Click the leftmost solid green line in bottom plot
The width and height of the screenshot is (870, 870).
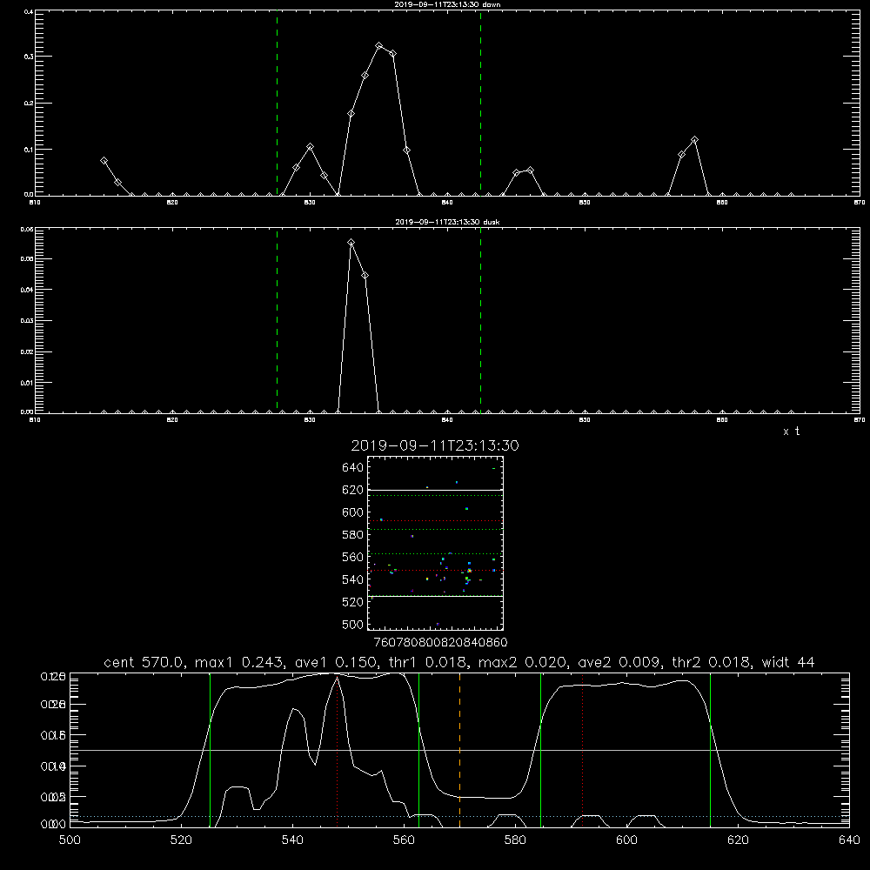click(210, 750)
